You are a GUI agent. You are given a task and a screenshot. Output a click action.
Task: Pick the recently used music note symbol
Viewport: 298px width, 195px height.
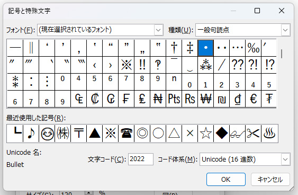pyautogui.click(x=31, y=134)
